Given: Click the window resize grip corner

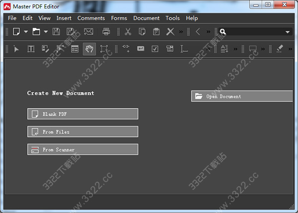Looking at the screenshot, I should tap(292, 207).
